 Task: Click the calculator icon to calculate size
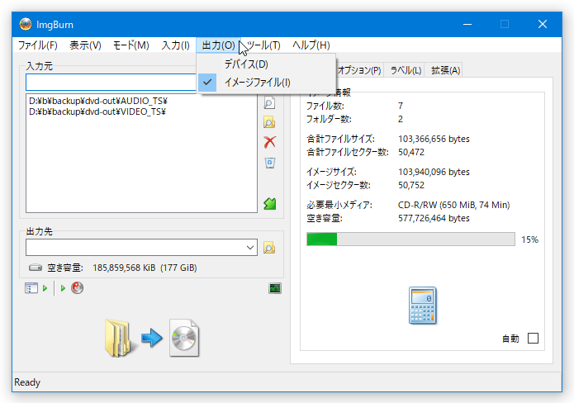pos(422,306)
